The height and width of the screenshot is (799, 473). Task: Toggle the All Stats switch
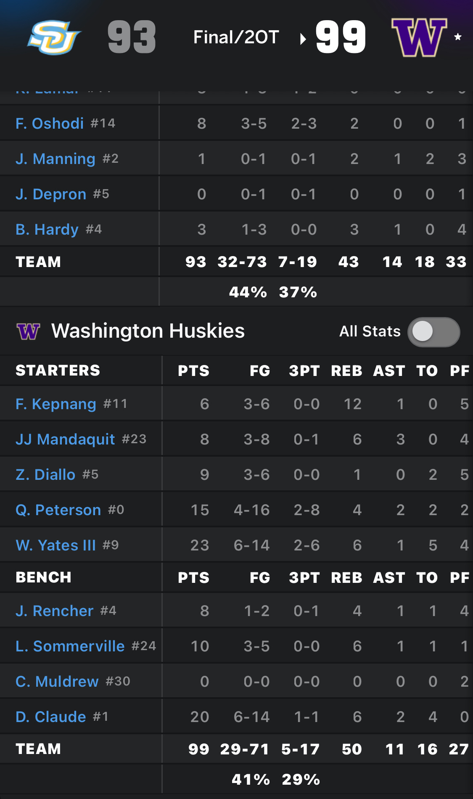[x=433, y=332]
